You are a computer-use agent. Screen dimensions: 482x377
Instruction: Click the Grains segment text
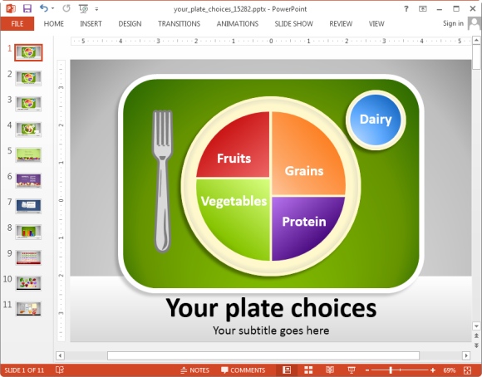click(x=304, y=171)
